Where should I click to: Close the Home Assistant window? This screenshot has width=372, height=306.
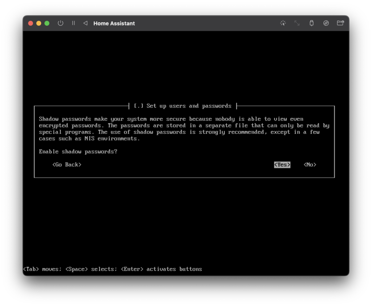[31, 23]
